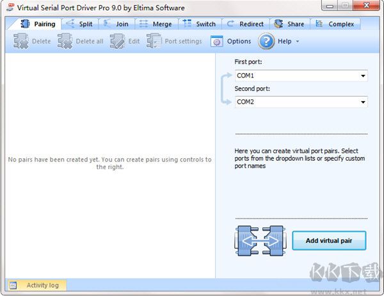The width and height of the screenshot is (384, 296).
Task: Click the Split tab icon
Action: coord(70,24)
